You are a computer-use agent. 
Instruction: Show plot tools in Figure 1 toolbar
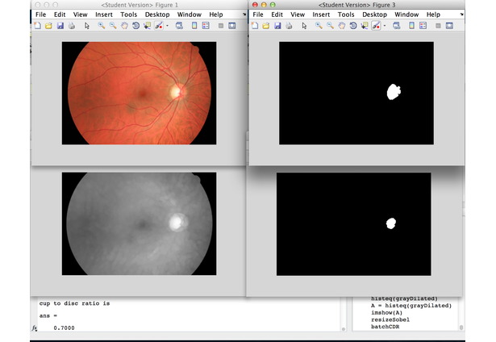coord(232,26)
